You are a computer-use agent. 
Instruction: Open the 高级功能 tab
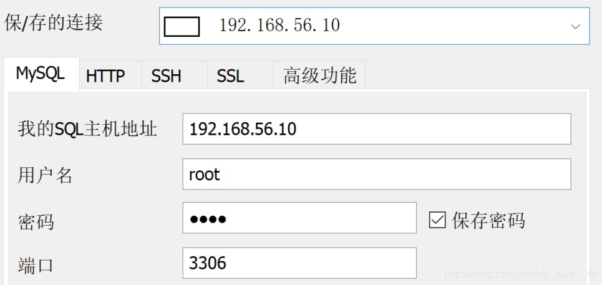click(x=319, y=75)
